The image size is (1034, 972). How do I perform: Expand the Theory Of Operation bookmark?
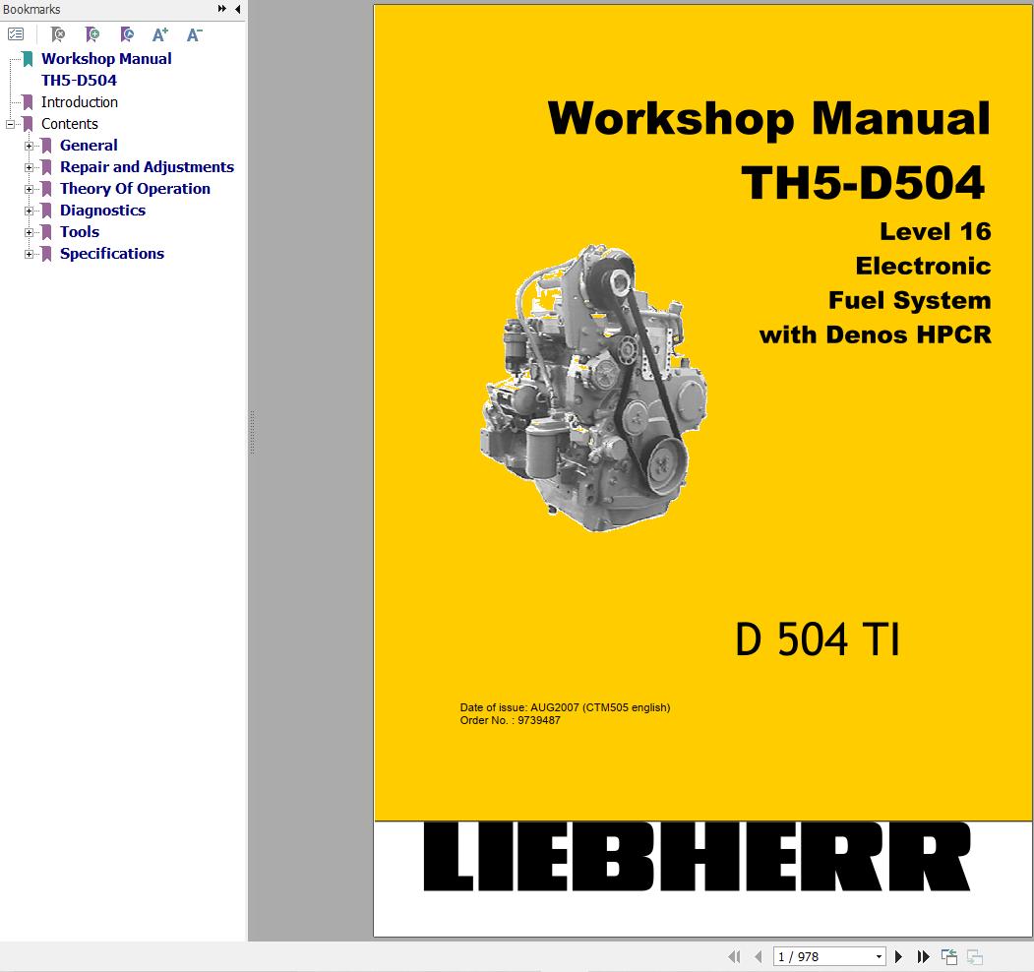[x=29, y=189]
